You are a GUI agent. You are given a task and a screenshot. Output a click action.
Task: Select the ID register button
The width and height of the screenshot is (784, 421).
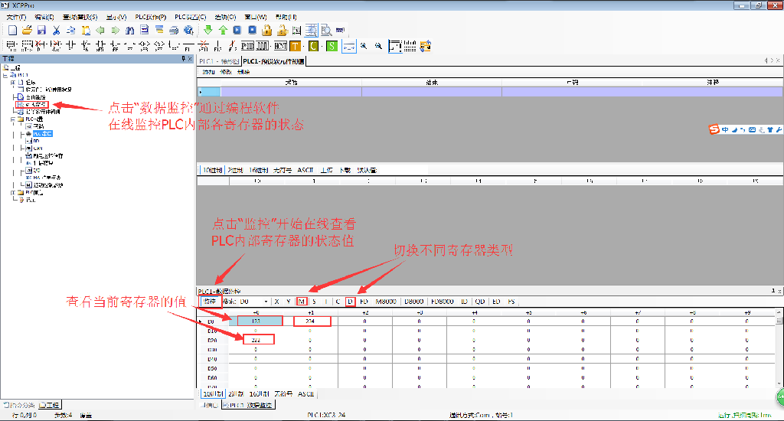[x=465, y=302]
